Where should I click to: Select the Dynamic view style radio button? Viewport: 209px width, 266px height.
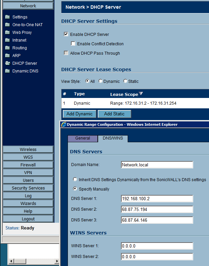point(100,81)
